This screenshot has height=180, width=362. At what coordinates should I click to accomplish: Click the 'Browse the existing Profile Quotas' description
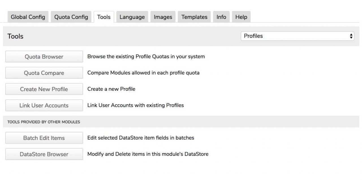pos(146,57)
